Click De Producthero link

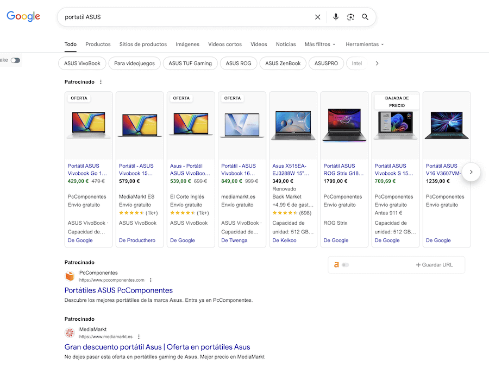pos(137,240)
